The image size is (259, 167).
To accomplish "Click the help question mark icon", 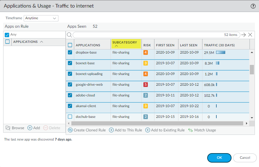I will (253, 6).
